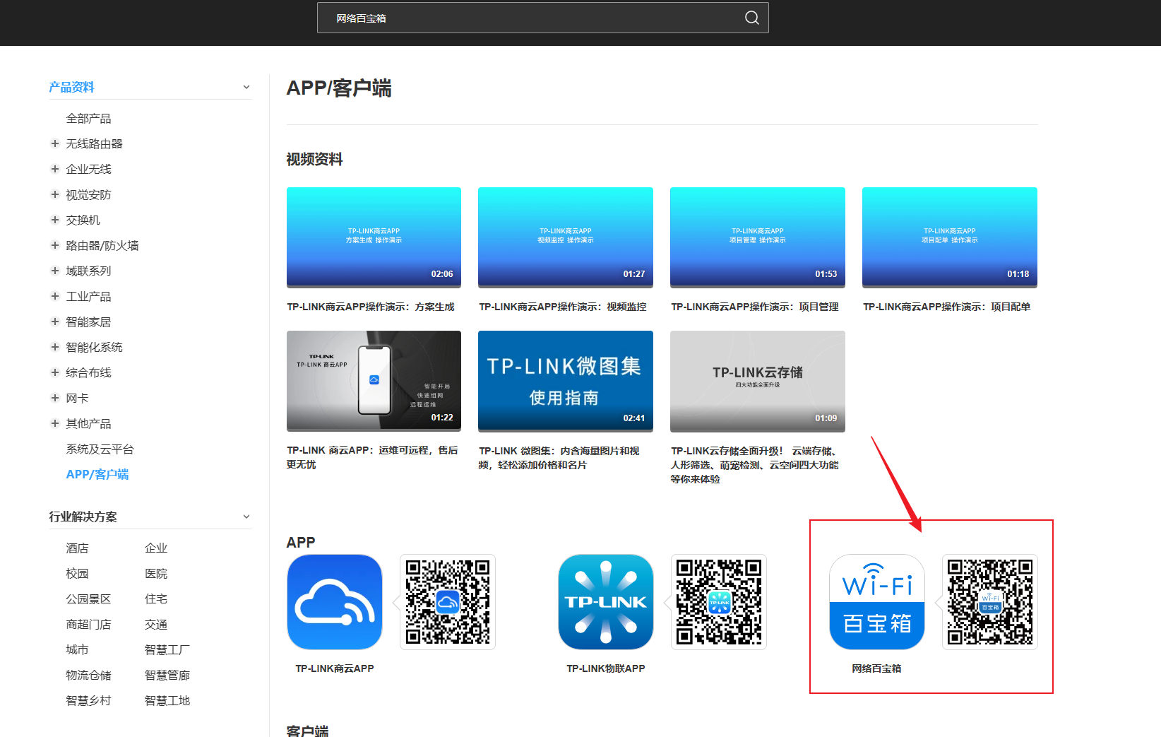1161x737 pixels.
Task: Expand 交换机 with plus icon
Action: (x=55, y=220)
